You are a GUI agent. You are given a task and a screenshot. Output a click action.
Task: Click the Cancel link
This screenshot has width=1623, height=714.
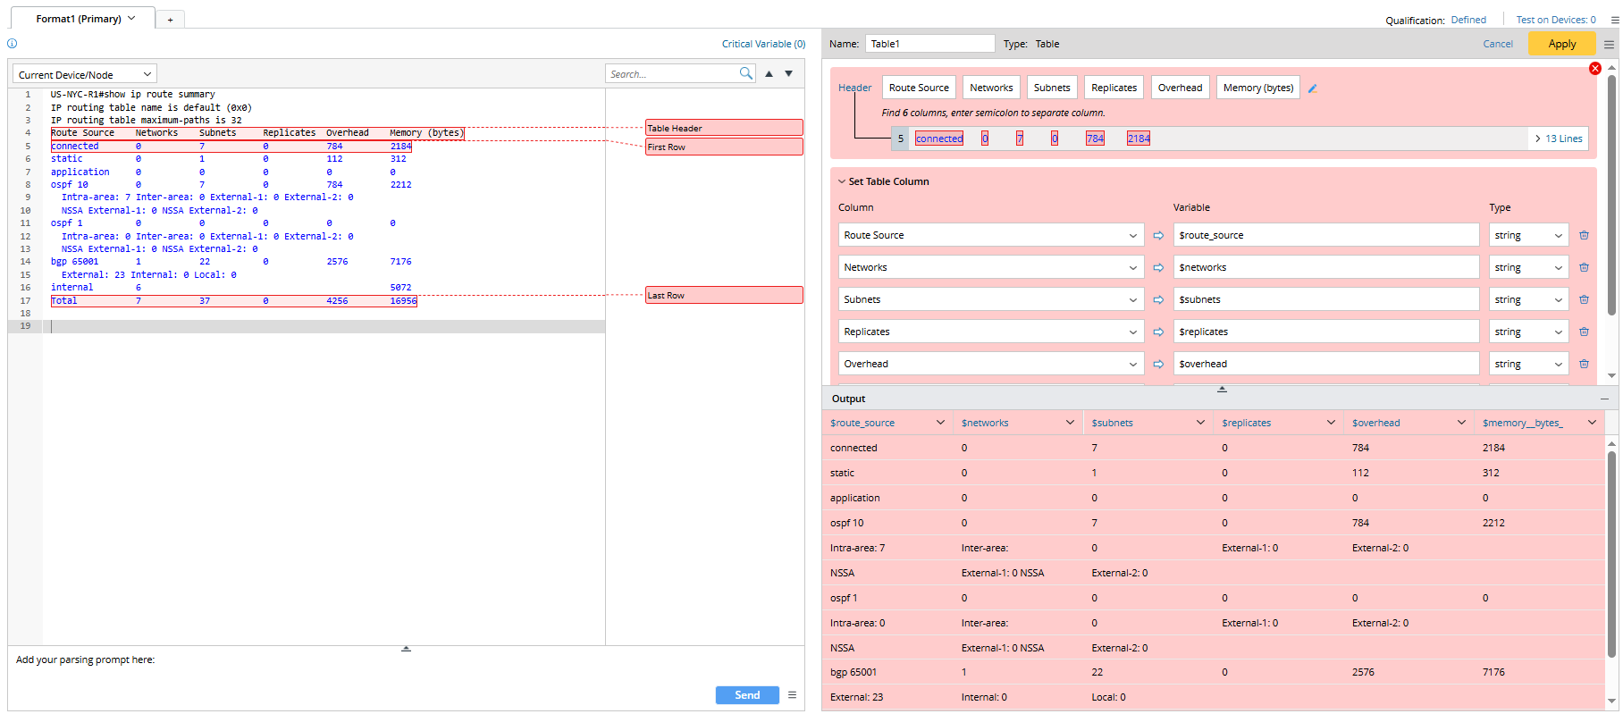[1498, 44]
